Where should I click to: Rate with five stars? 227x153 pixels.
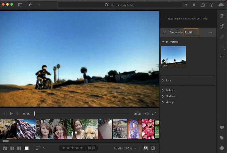click(81, 148)
